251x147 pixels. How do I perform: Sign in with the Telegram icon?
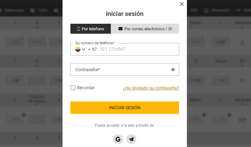(x=131, y=139)
